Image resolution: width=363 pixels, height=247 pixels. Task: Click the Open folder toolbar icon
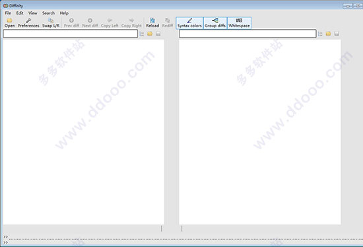9,22
